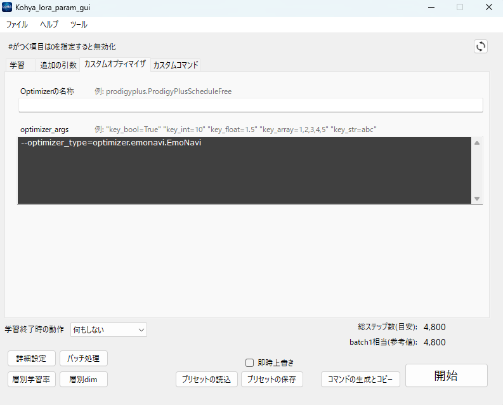Switch to the 追加の引数 tab
The image size is (503, 405).
(x=58, y=65)
